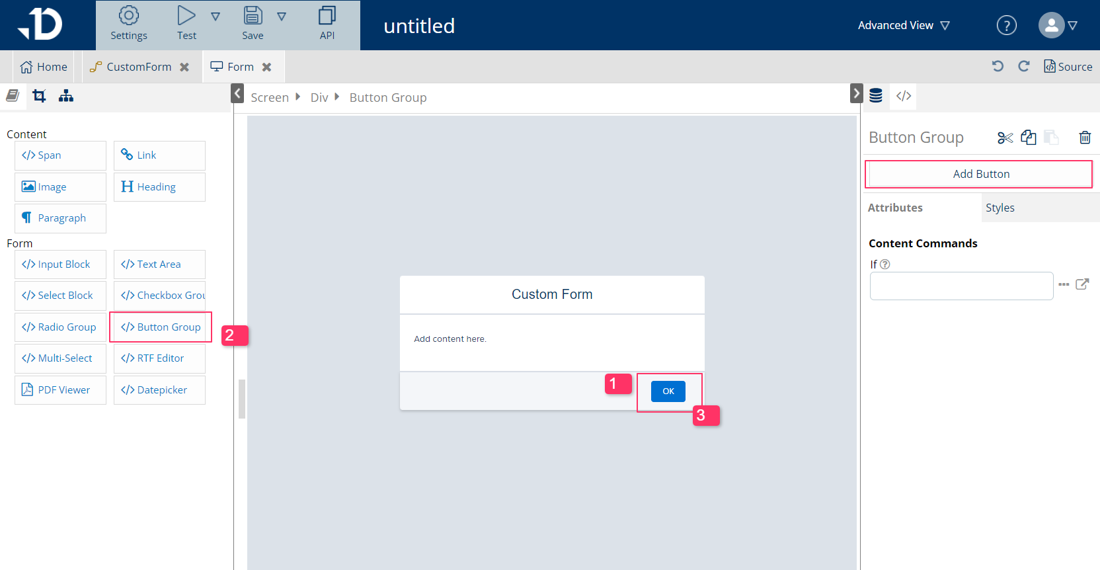
Task: Open the component library book icon
Action: (12, 95)
